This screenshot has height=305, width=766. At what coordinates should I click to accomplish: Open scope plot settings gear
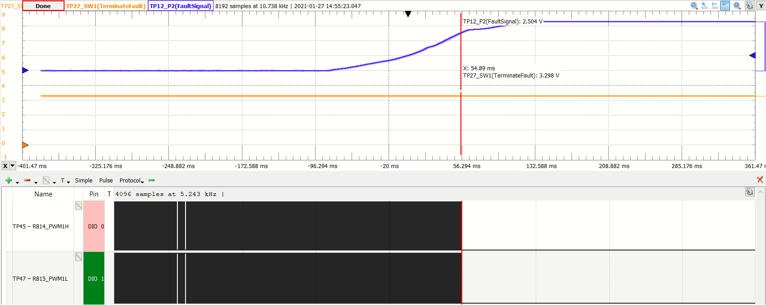point(749,6)
